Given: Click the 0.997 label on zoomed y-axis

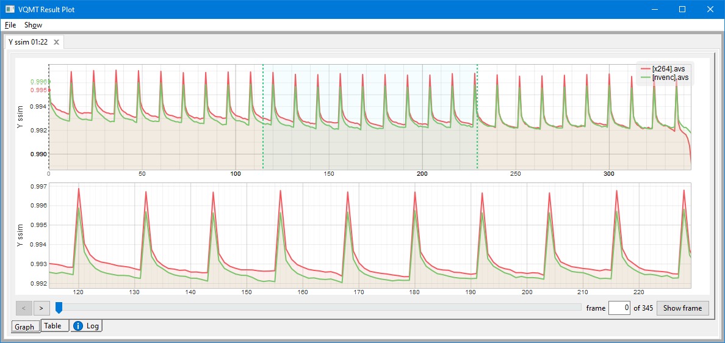Looking at the screenshot, I should pyautogui.click(x=38, y=186).
